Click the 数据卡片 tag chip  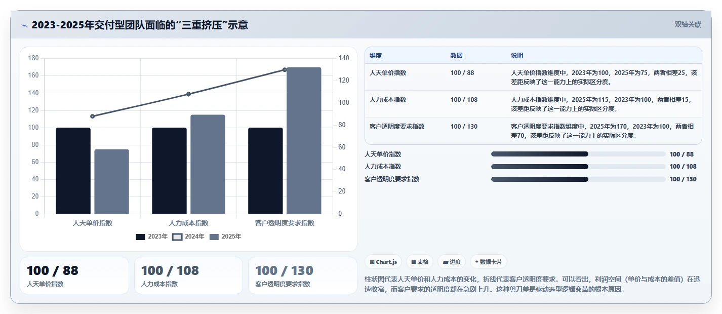tap(489, 262)
